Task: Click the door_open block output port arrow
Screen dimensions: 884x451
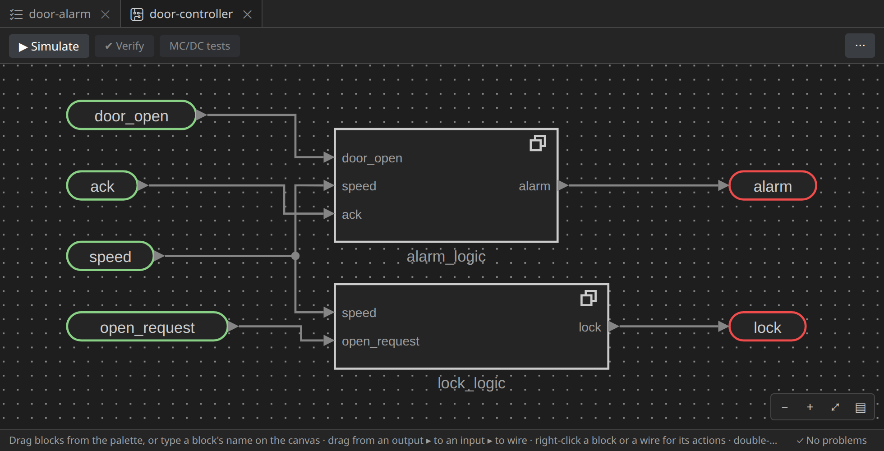Action: [202, 115]
